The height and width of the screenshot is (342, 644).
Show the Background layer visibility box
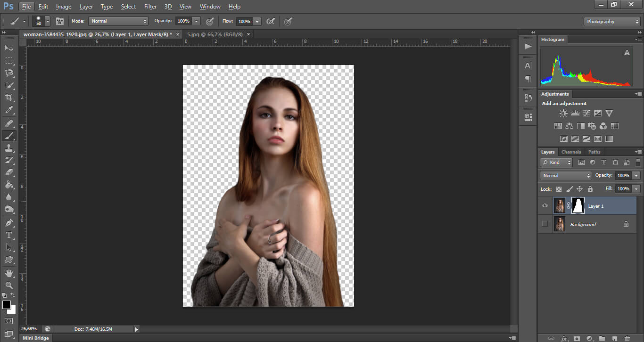(545, 224)
